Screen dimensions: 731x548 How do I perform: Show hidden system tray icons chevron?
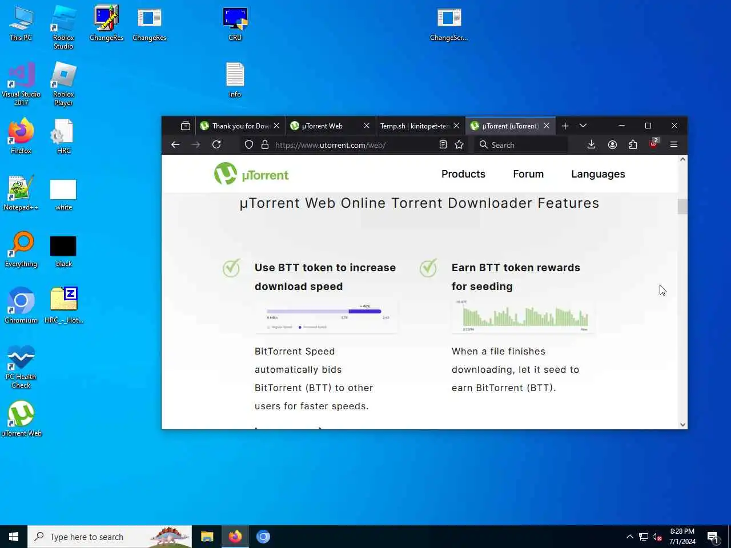[629, 537]
